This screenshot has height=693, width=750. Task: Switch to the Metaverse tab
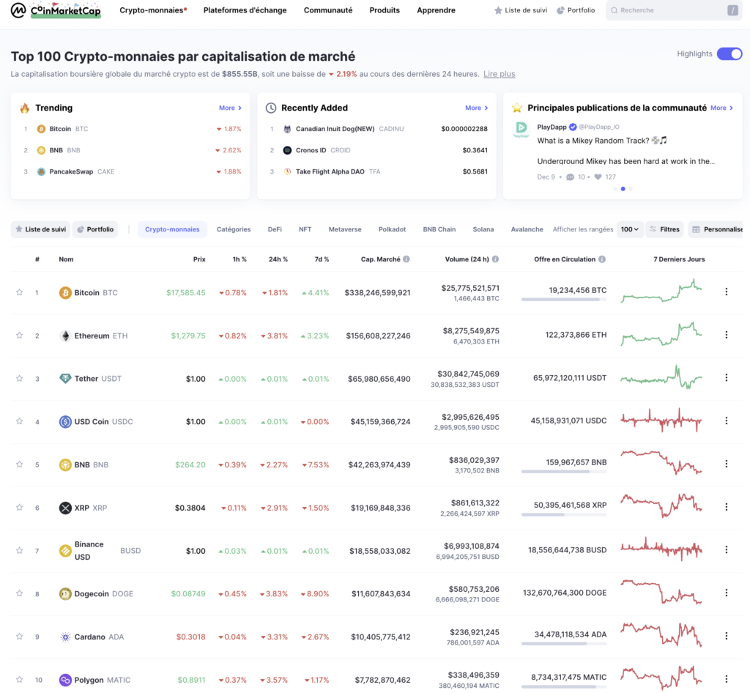[x=345, y=229]
